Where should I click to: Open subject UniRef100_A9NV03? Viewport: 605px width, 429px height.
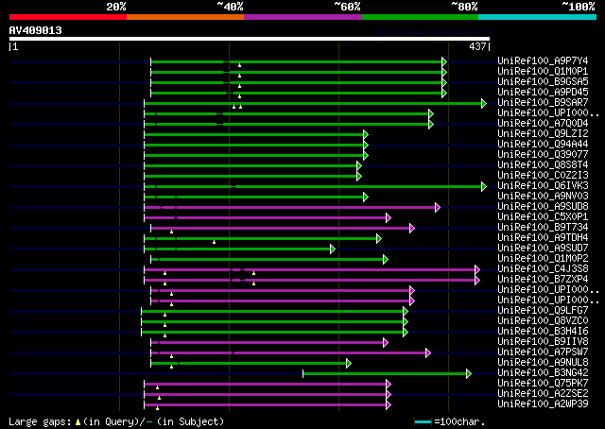pyautogui.click(x=543, y=196)
